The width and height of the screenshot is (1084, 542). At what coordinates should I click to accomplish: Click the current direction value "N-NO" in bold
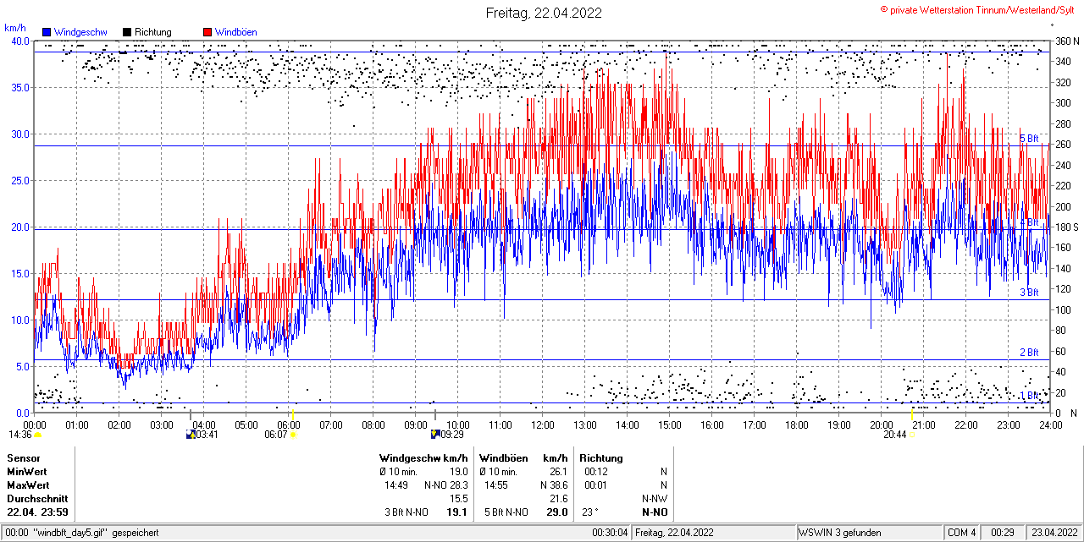(x=655, y=512)
